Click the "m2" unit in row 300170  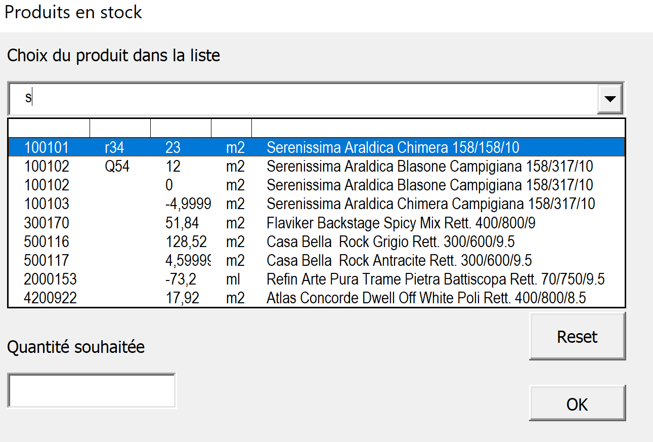235,223
